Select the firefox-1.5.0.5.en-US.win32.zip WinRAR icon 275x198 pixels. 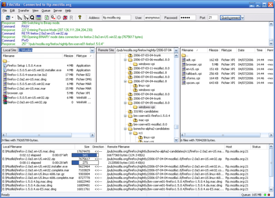[x=5, y=98]
